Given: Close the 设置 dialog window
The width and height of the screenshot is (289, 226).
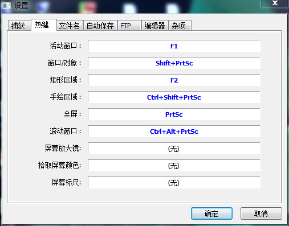Looking at the screenshot, I should click(275, 3).
